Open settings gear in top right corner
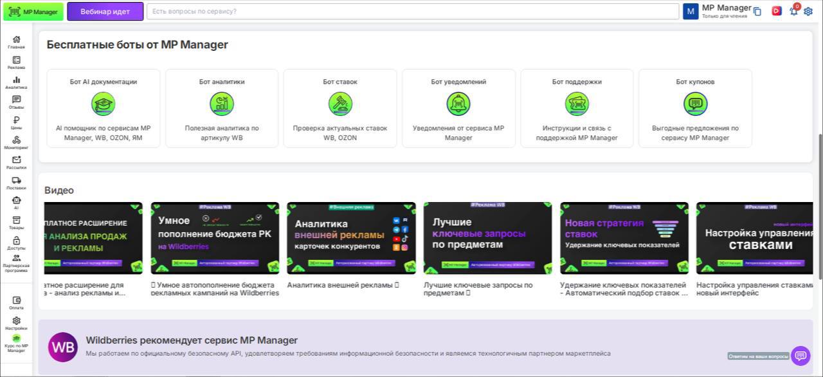Image resolution: width=823 pixels, height=377 pixels. 808,11
